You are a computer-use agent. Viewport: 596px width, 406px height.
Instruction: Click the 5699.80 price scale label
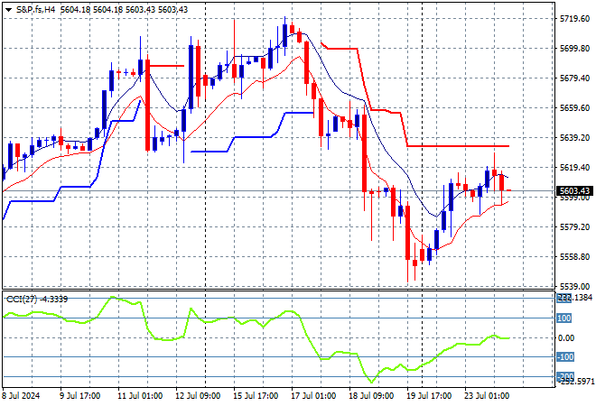point(574,48)
